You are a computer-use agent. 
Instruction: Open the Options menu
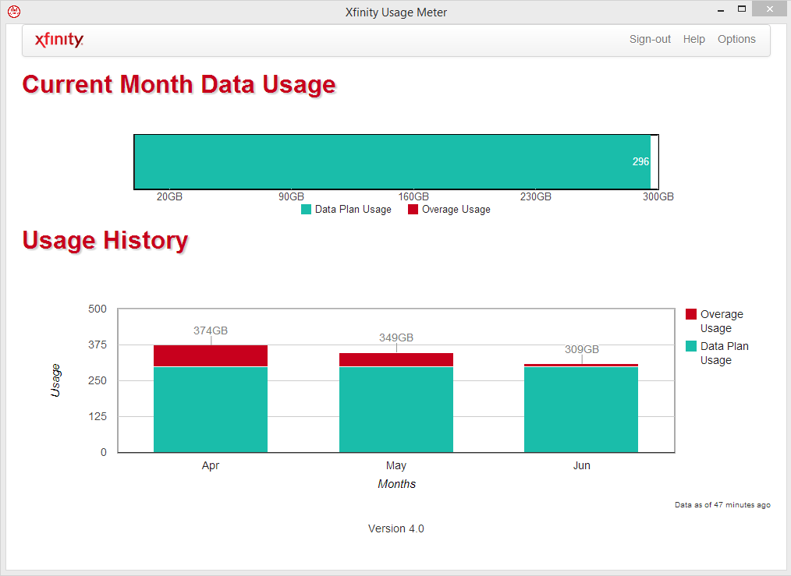point(736,40)
